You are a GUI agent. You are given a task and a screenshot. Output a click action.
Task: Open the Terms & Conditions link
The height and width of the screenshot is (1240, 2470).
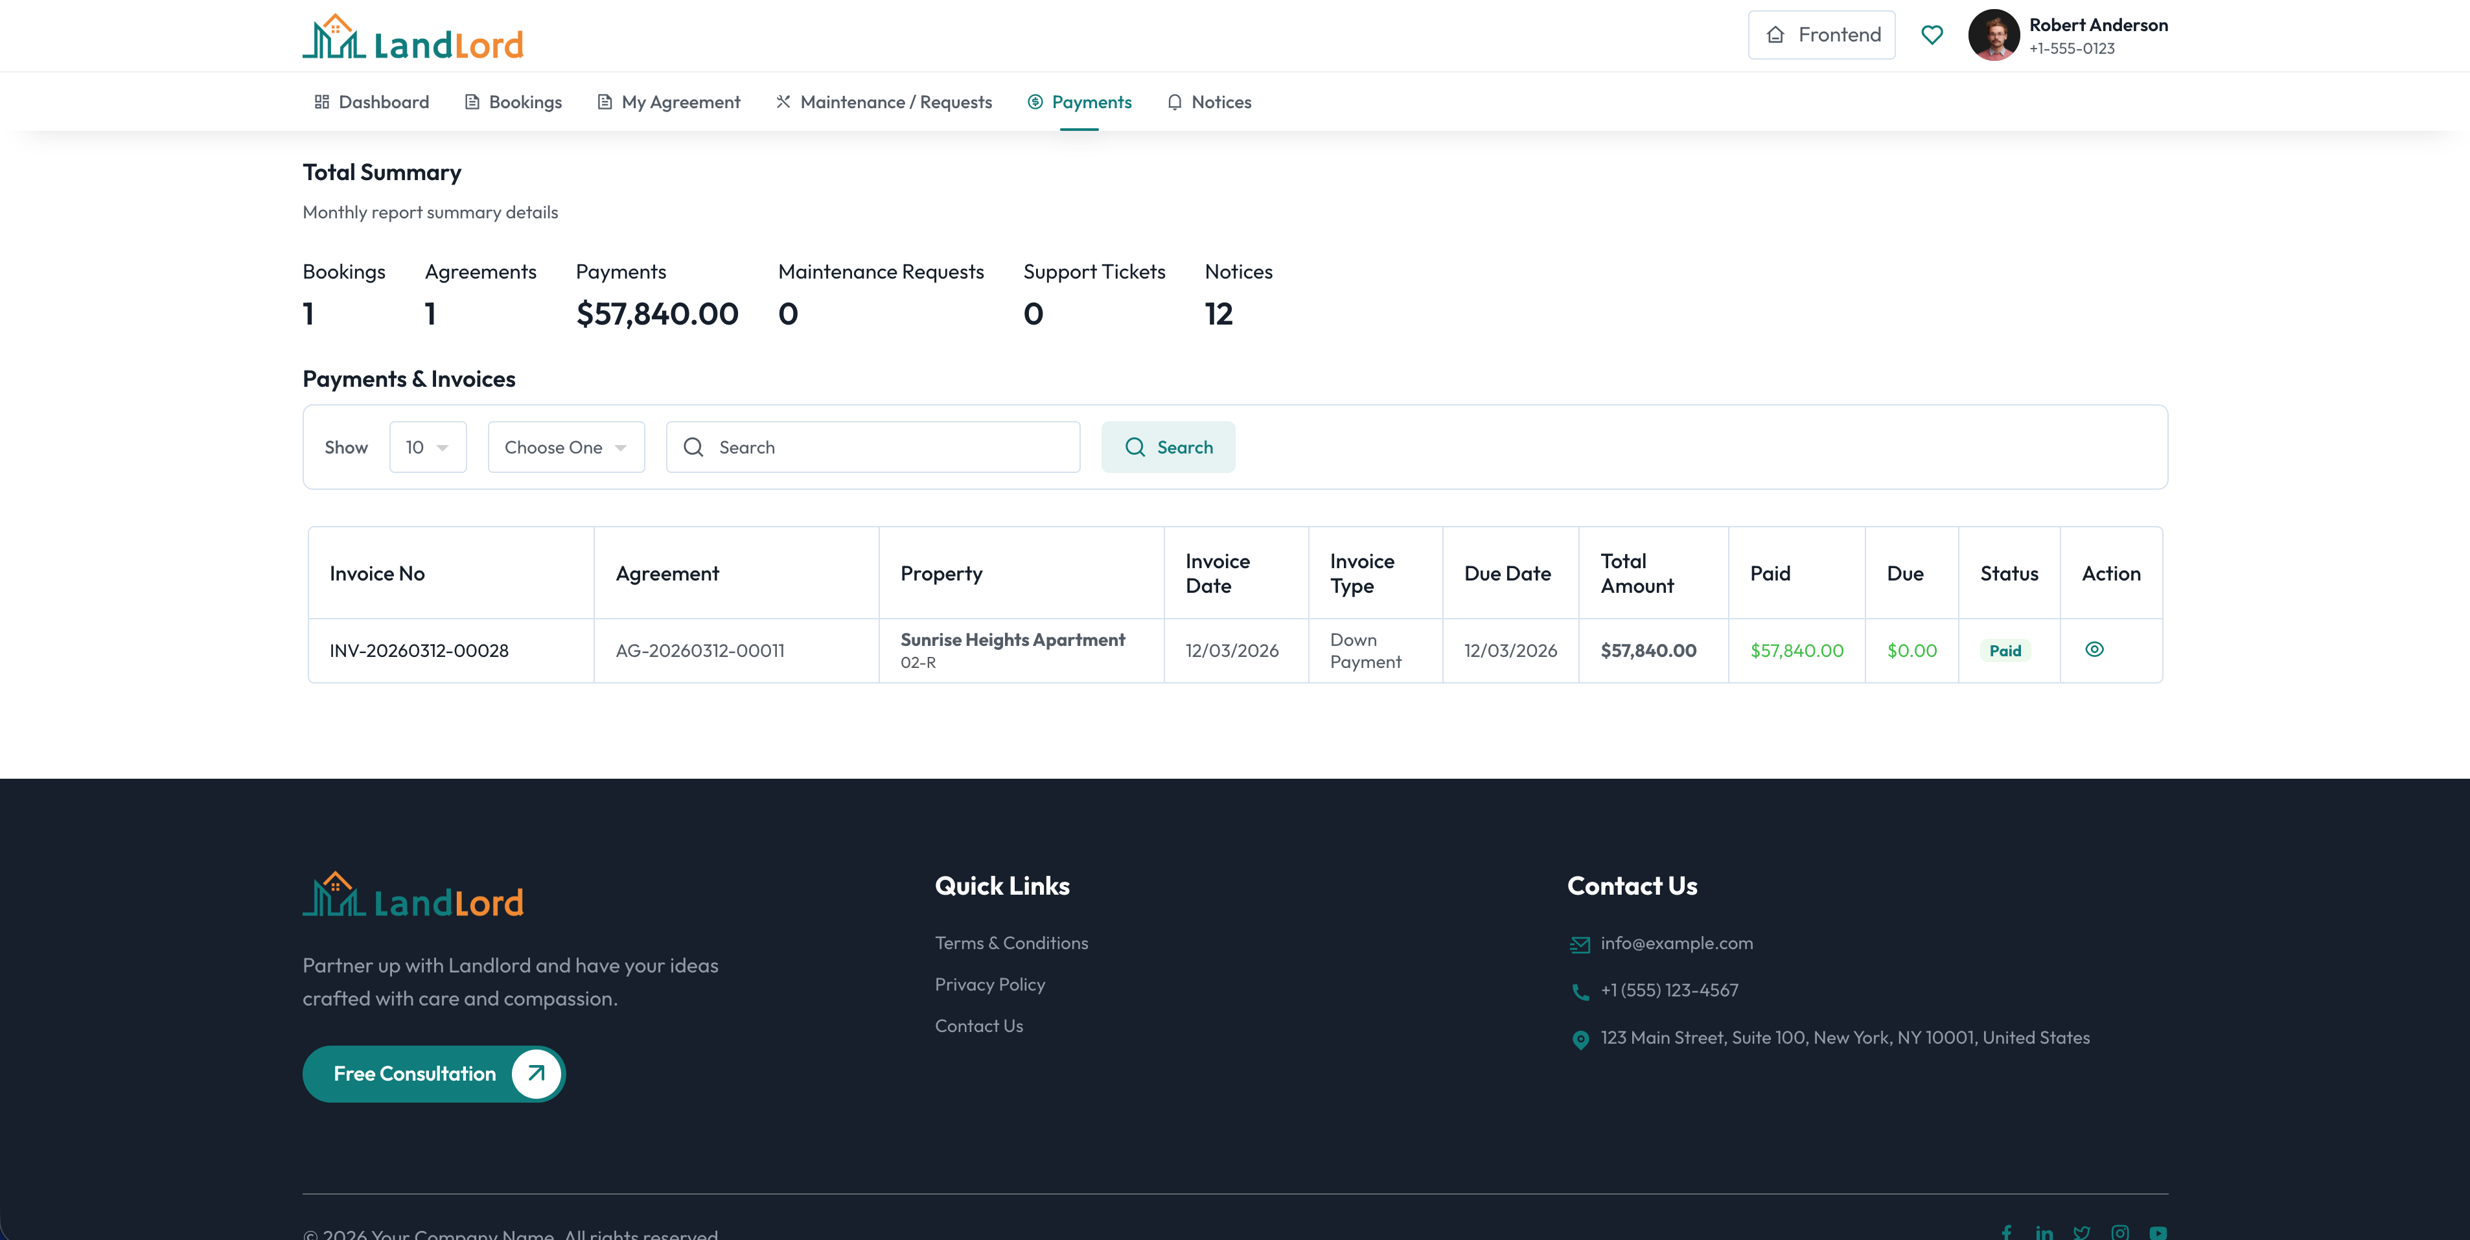coord(1011,943)
